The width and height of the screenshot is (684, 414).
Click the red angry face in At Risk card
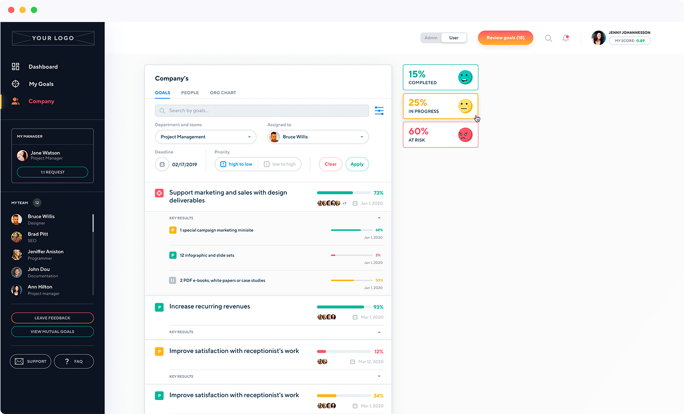coord(465,135)
